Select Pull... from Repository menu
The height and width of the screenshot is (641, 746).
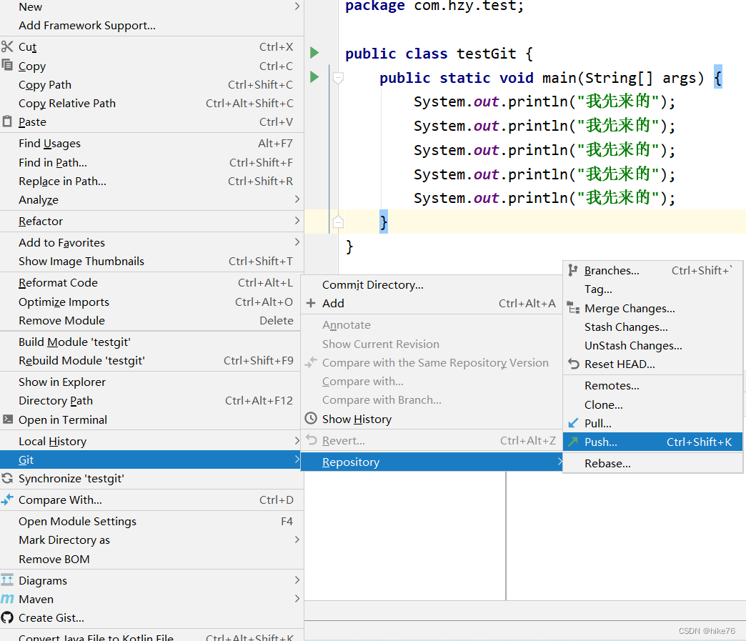(x=652, y=423)
